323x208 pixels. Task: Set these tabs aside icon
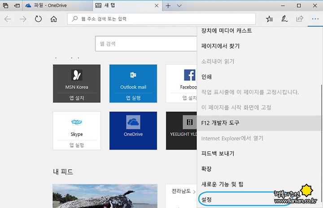pyautogui.click(x=17, y=5)
